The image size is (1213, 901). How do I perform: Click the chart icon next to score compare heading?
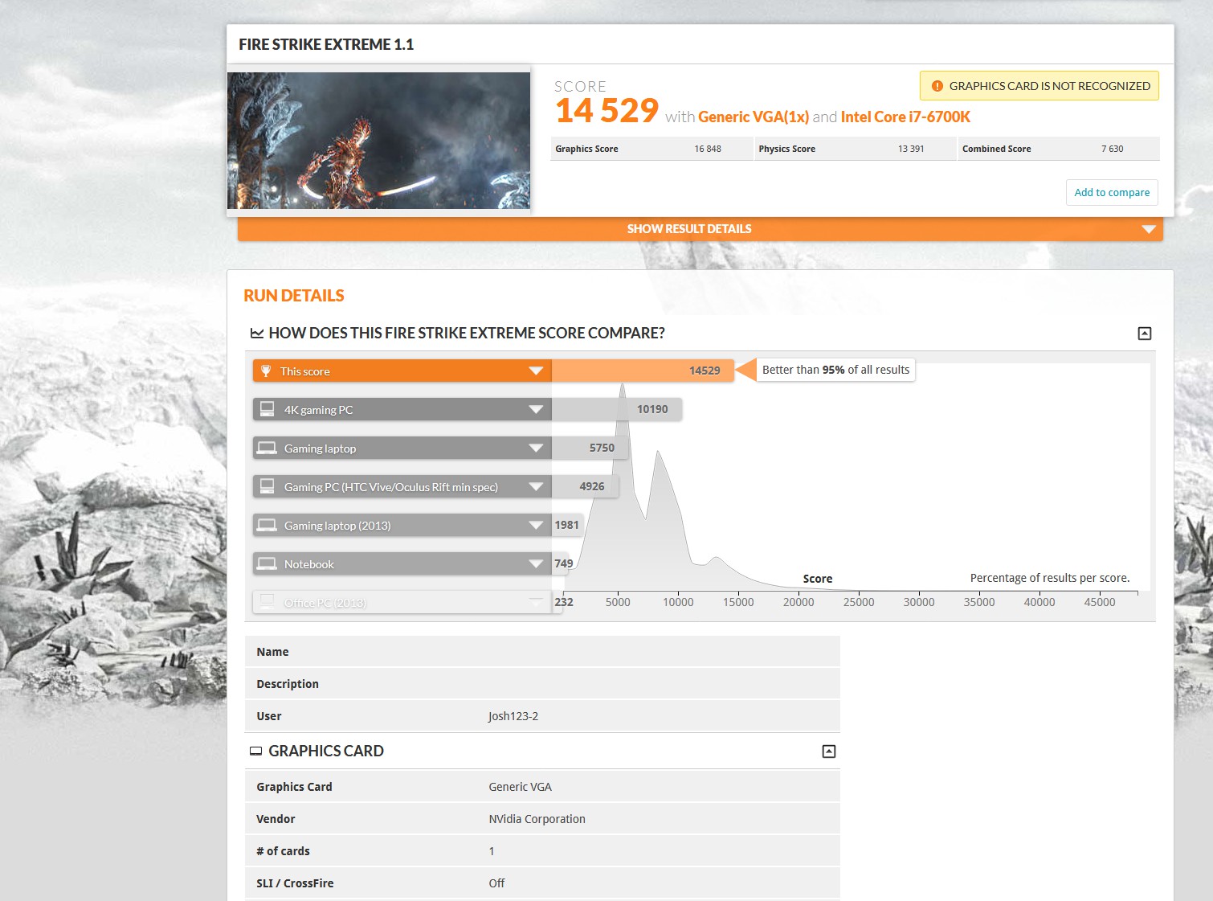click(x=257, y=333)
